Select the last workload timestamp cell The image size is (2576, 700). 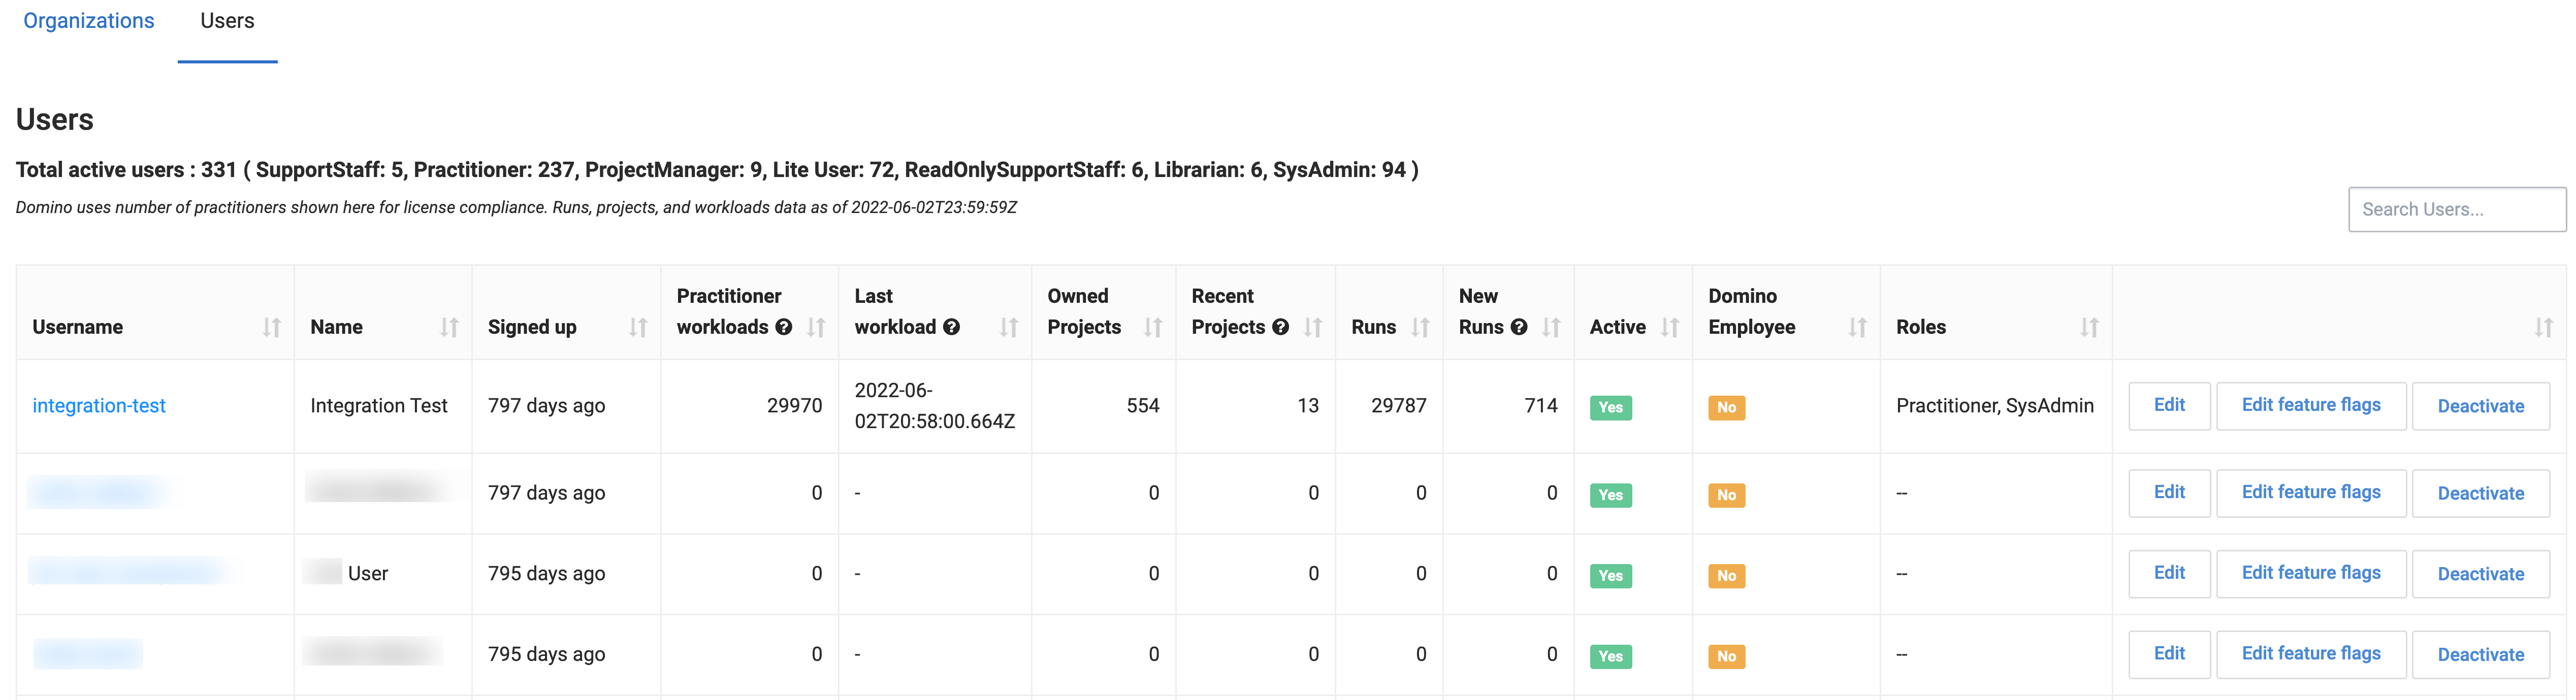coord(934,405)
